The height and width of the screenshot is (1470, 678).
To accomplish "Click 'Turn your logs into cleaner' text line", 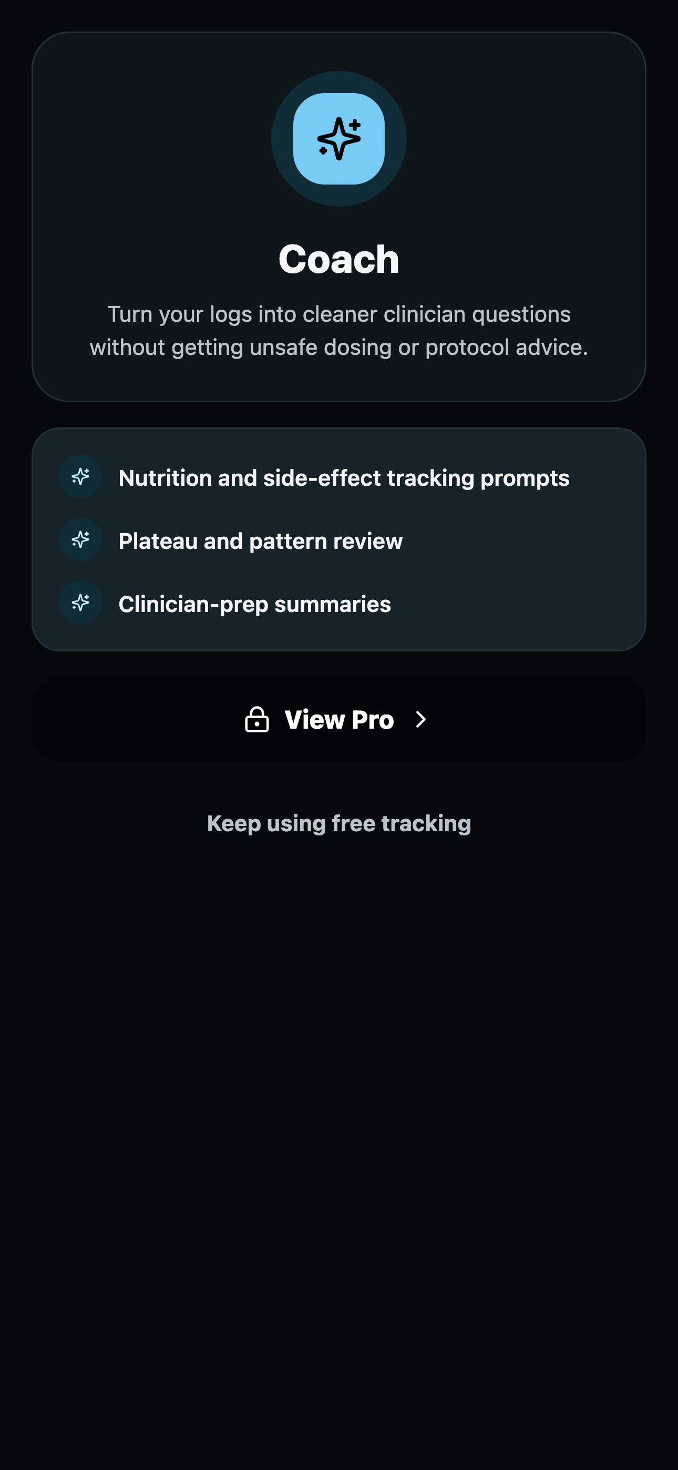I will (242, 314).
